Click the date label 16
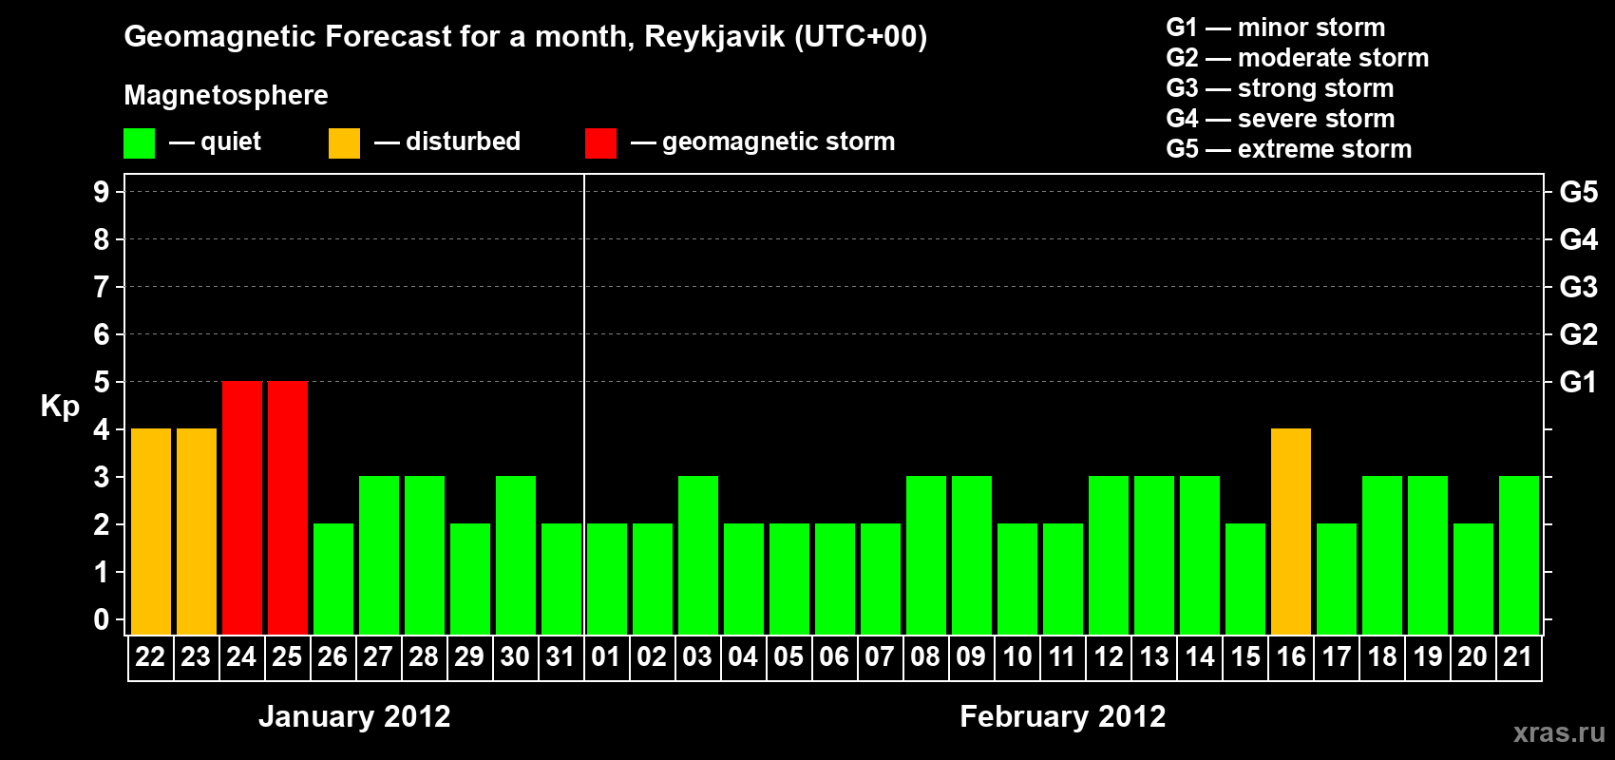The height and width of the screenshot is (760, 1615). point(1290,656)
